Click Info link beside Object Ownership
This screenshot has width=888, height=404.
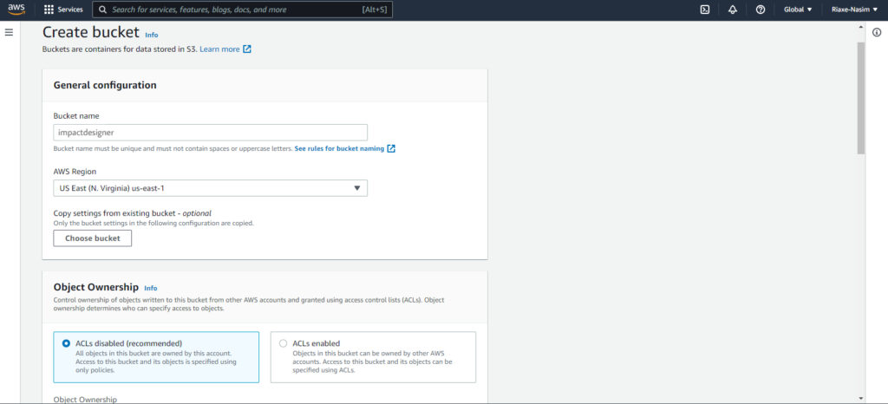[x=151, y=288]
